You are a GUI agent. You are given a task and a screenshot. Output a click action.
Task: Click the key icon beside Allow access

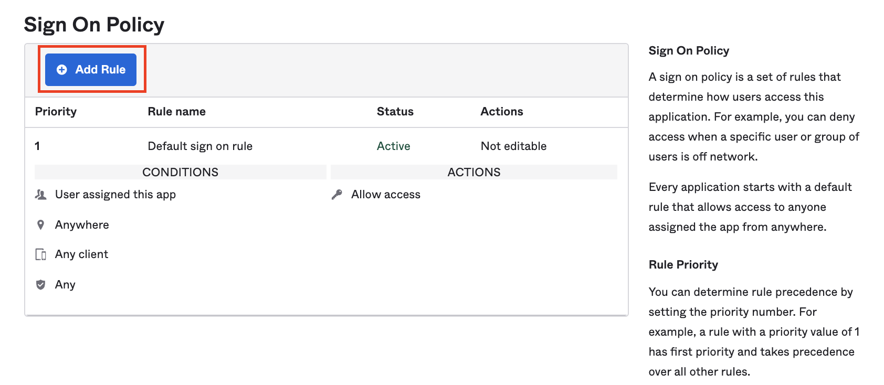click(x=337, y=195)
